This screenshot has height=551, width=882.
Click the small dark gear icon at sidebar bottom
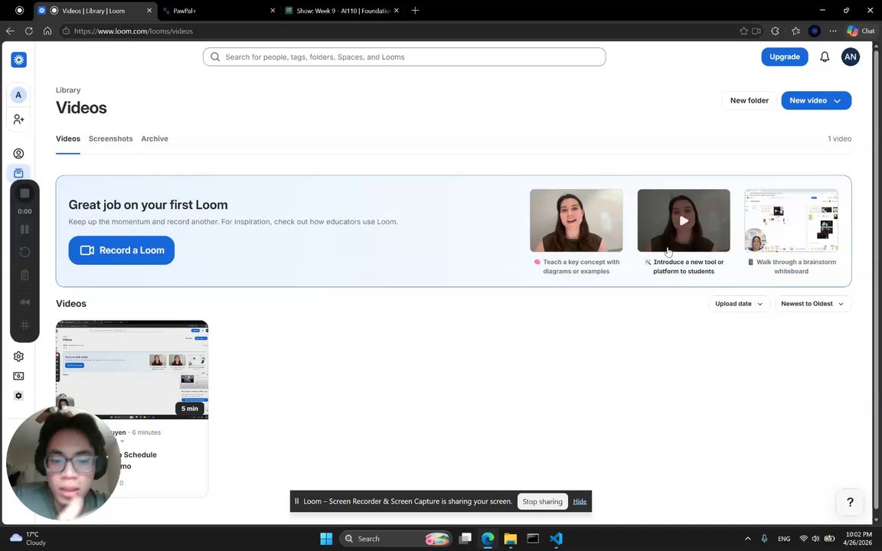click(18, 396)
